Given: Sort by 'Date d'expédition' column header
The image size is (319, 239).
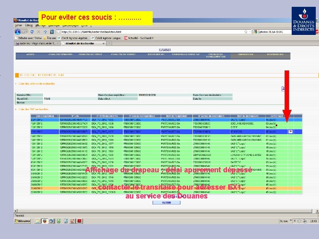Looking at the screenshot, I should click(x=45, y=116).
